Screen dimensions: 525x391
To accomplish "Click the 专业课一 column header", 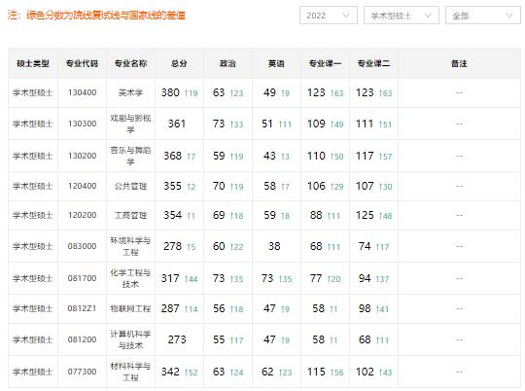I will coord(325,63).
